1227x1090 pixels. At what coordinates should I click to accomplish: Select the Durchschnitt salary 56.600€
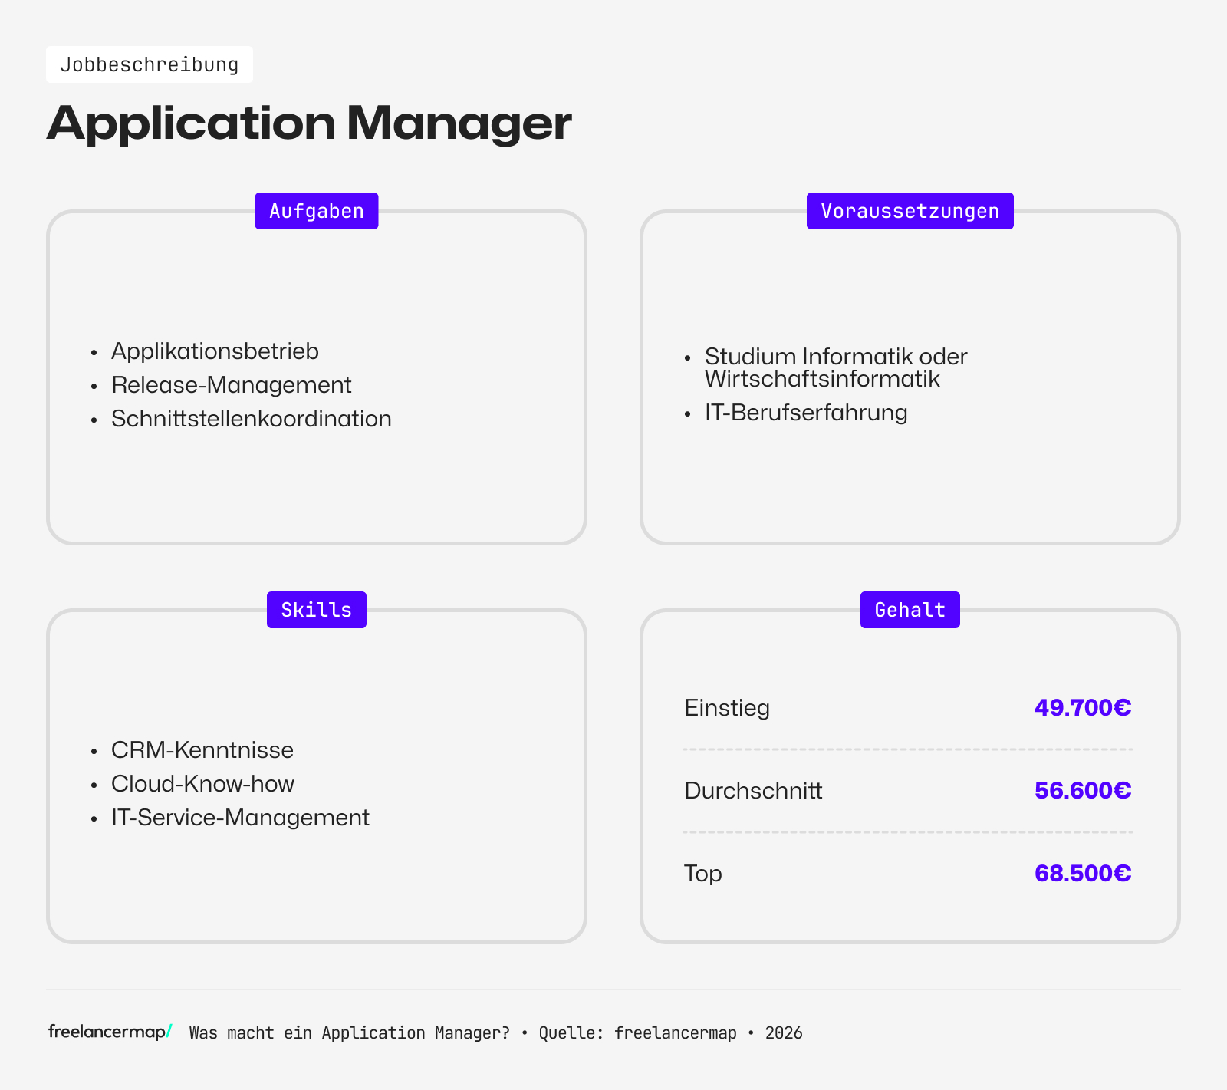coord(1082,790)
